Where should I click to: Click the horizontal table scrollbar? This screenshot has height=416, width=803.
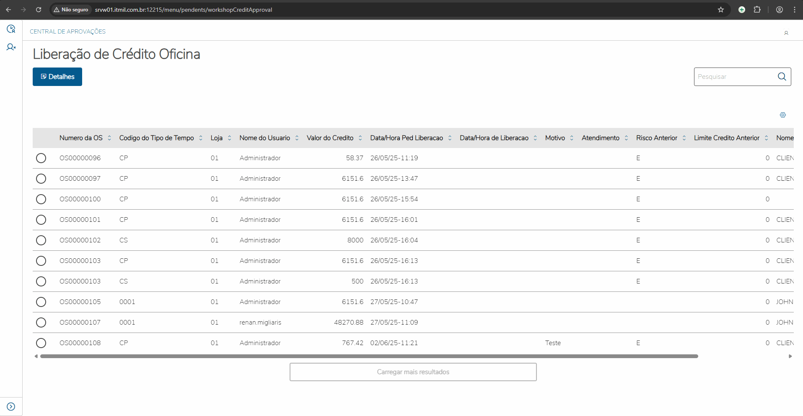pyautogui.click(x=369, y=356)
